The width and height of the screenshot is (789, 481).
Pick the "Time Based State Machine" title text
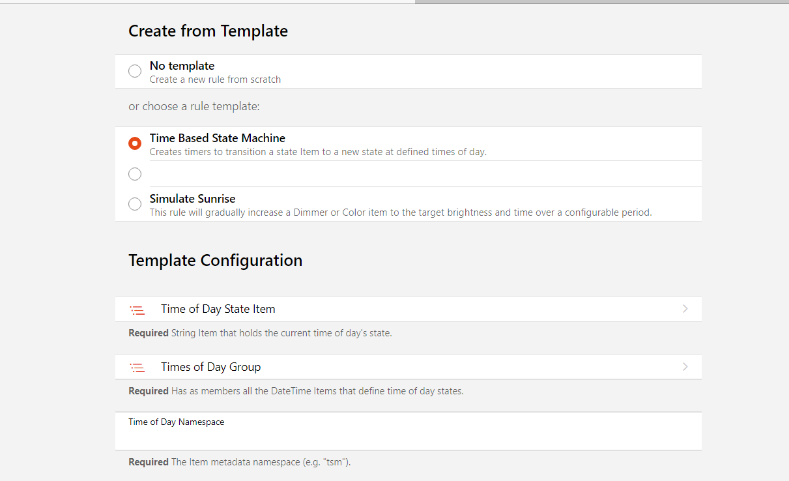coord(218,138)
